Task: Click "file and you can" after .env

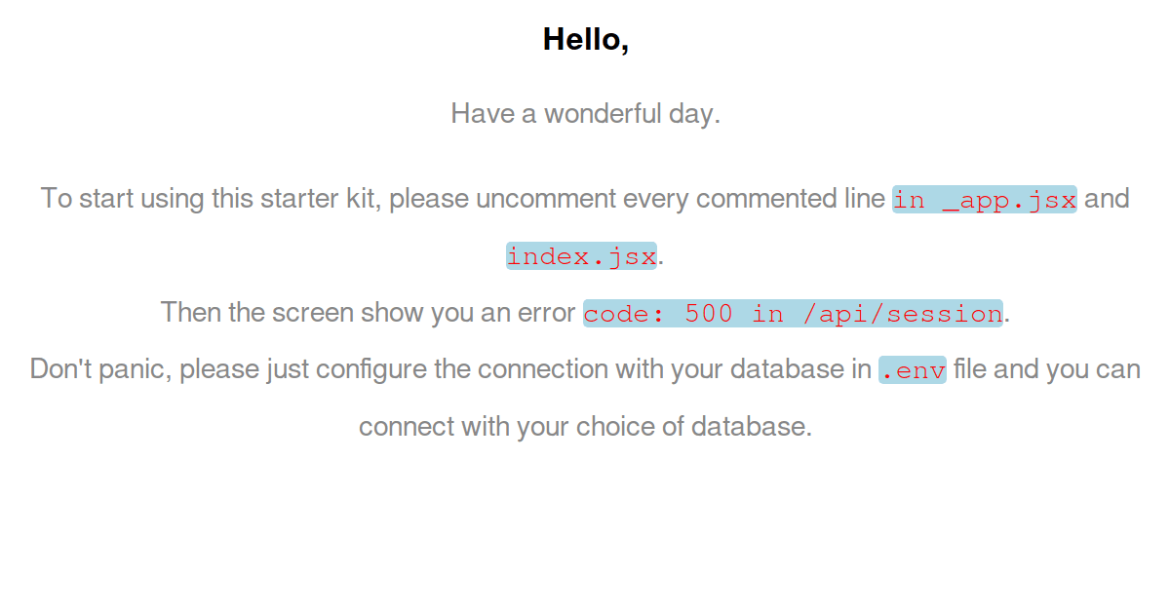Action: click(1046, 369)
